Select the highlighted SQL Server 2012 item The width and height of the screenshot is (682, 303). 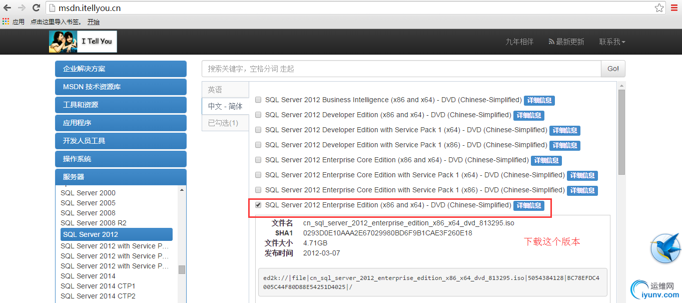click(117, 234)
